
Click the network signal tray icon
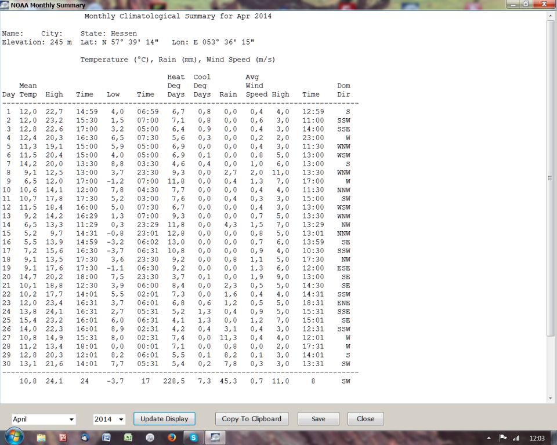(515, 438)
